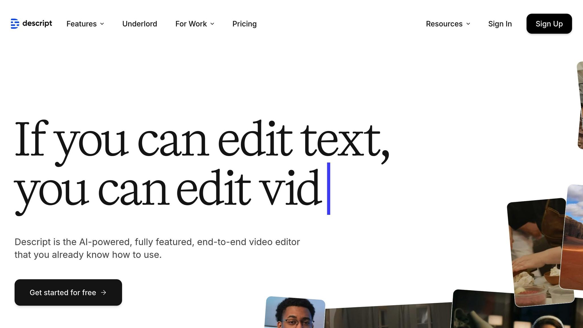Viewport: 583px width, 328px height.
Task: Click the blue Descript logo icon
Action: coord(15,24)
